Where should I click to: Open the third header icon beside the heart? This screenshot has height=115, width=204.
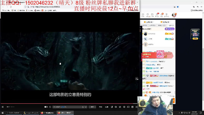tap(152, 15)
